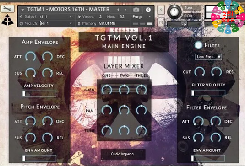Open snapshot view with camera icon

tap(136, 10)
